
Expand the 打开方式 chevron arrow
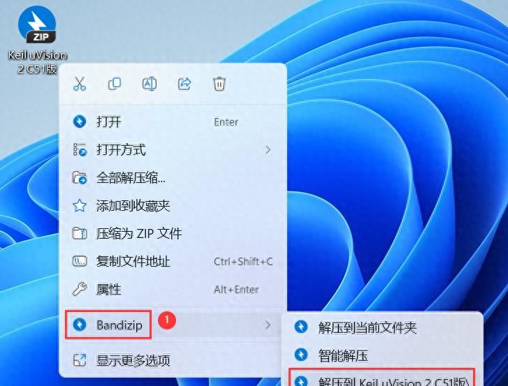pyautogui.click(x=268, y=150)
